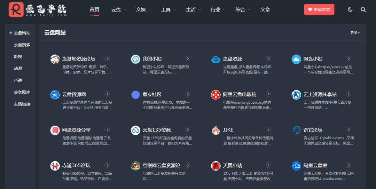376x189 pixels.
Task: Click arrow icon beside 天翼小站
Action: pos(268,165)
